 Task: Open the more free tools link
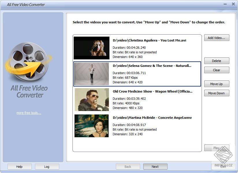click(29, 113)
